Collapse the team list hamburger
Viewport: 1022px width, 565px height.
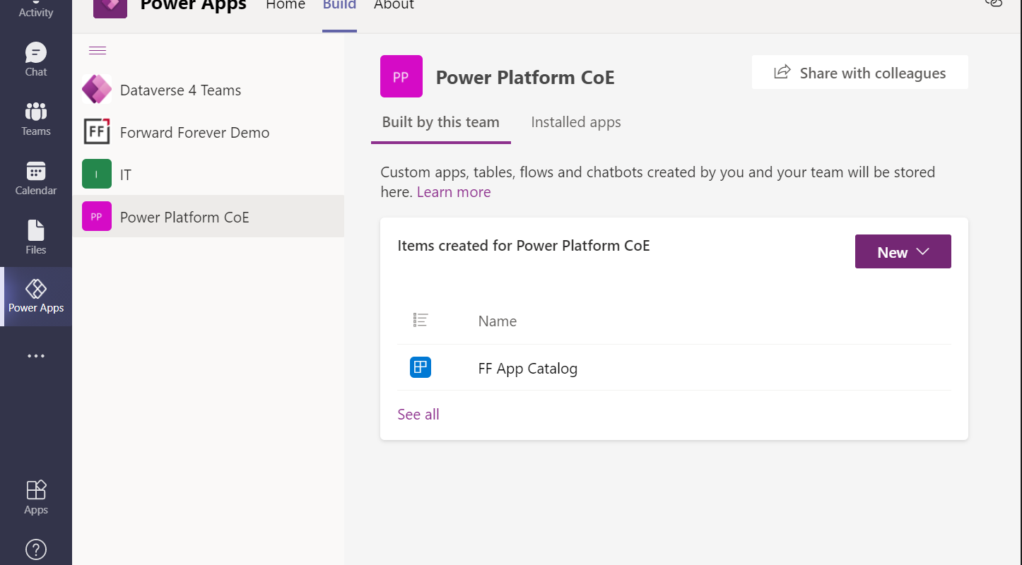98,50
